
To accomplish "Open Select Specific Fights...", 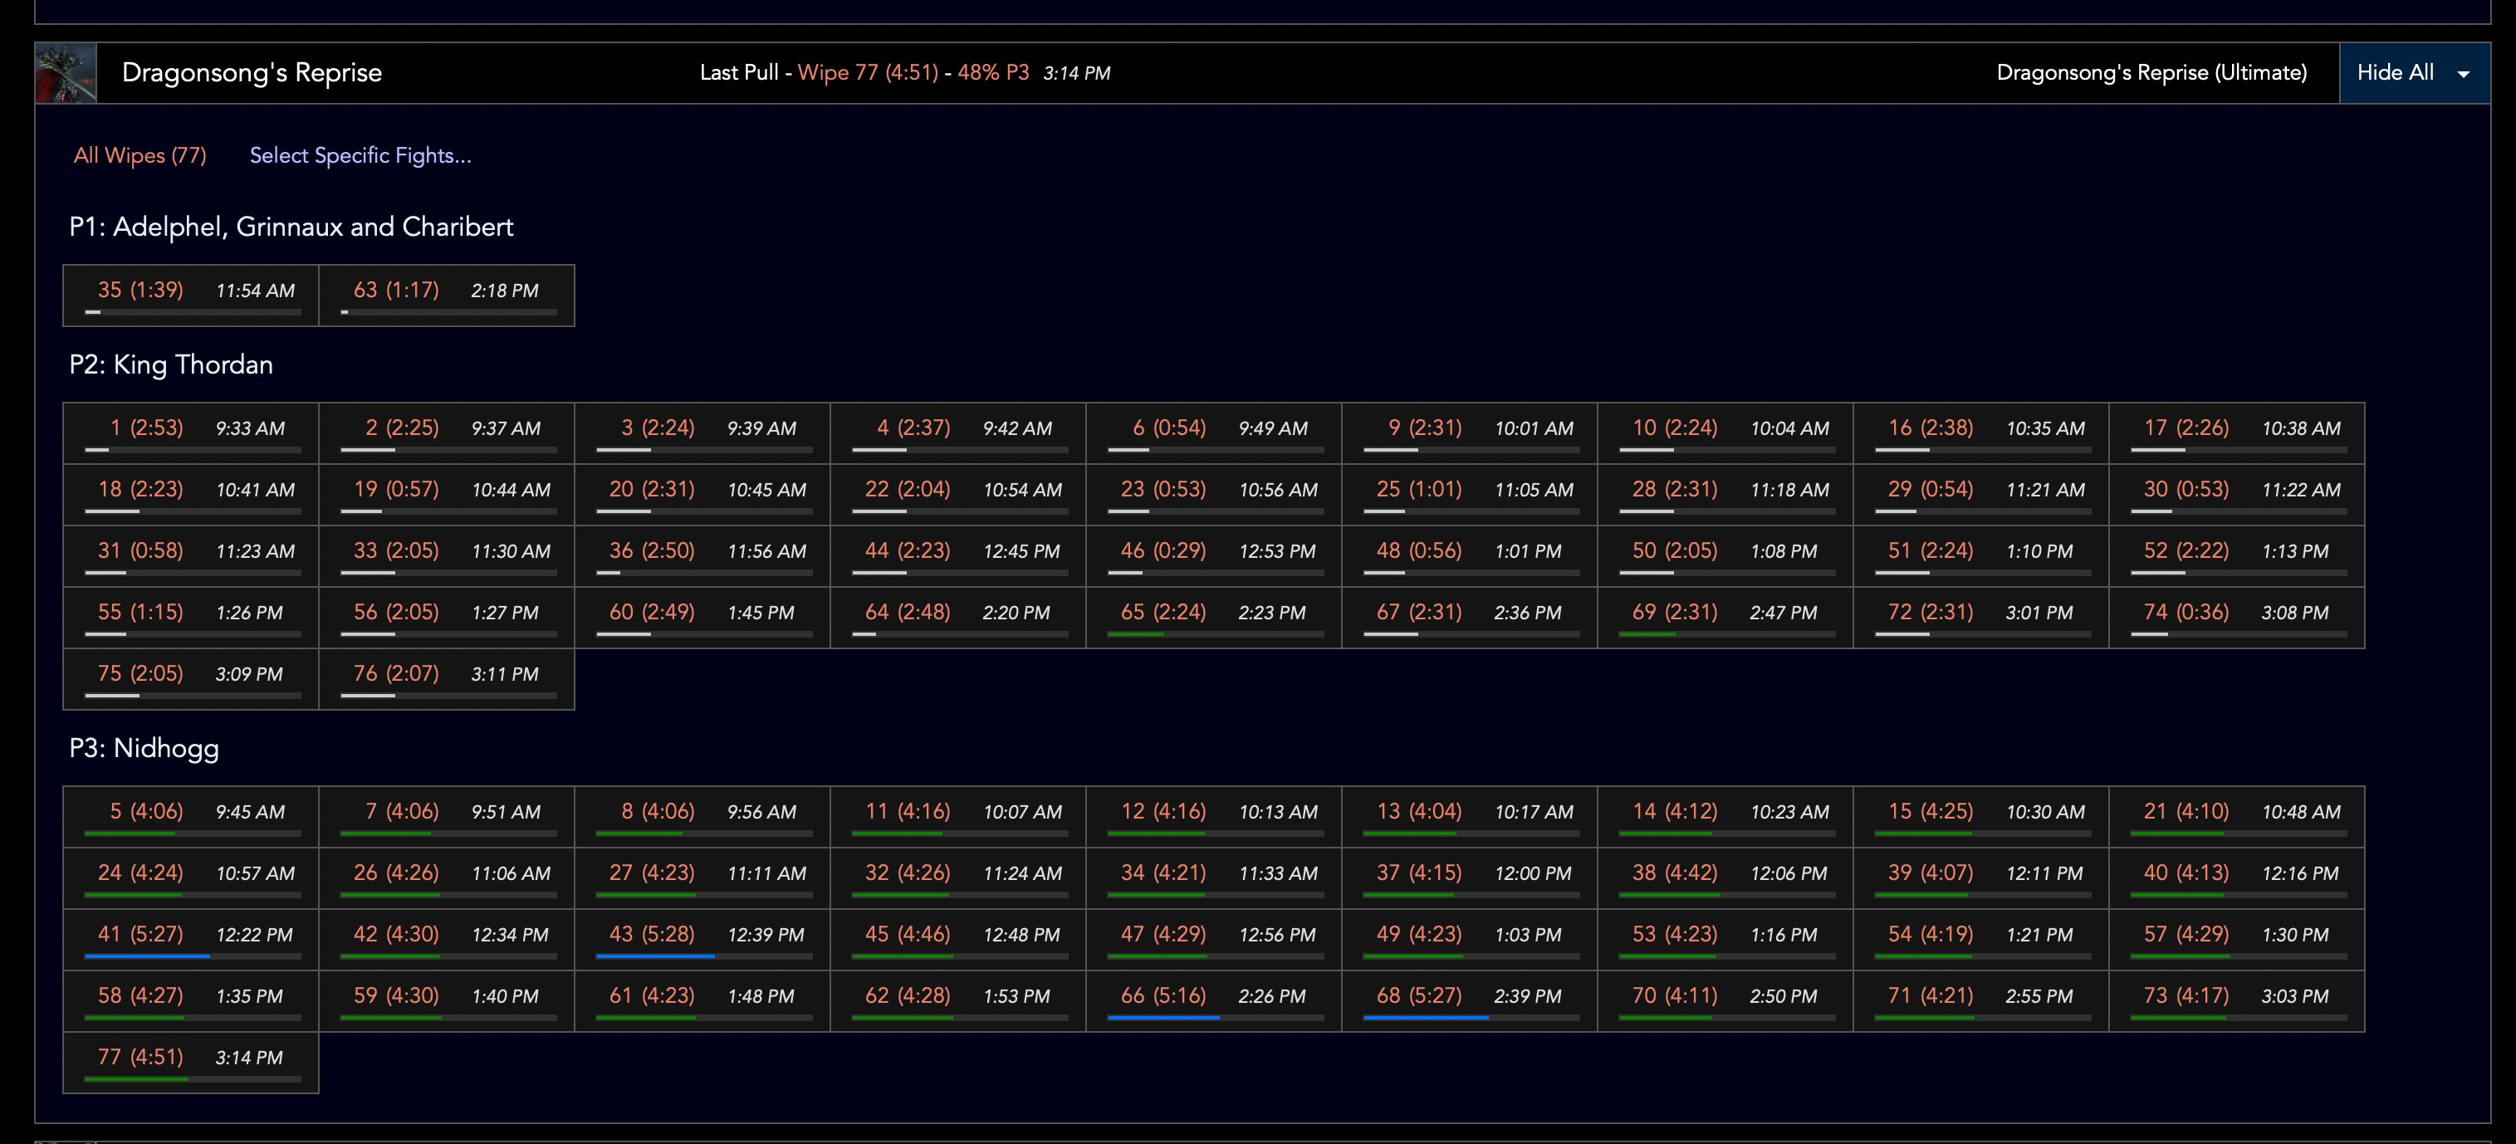I will click(x=360, y=155).
